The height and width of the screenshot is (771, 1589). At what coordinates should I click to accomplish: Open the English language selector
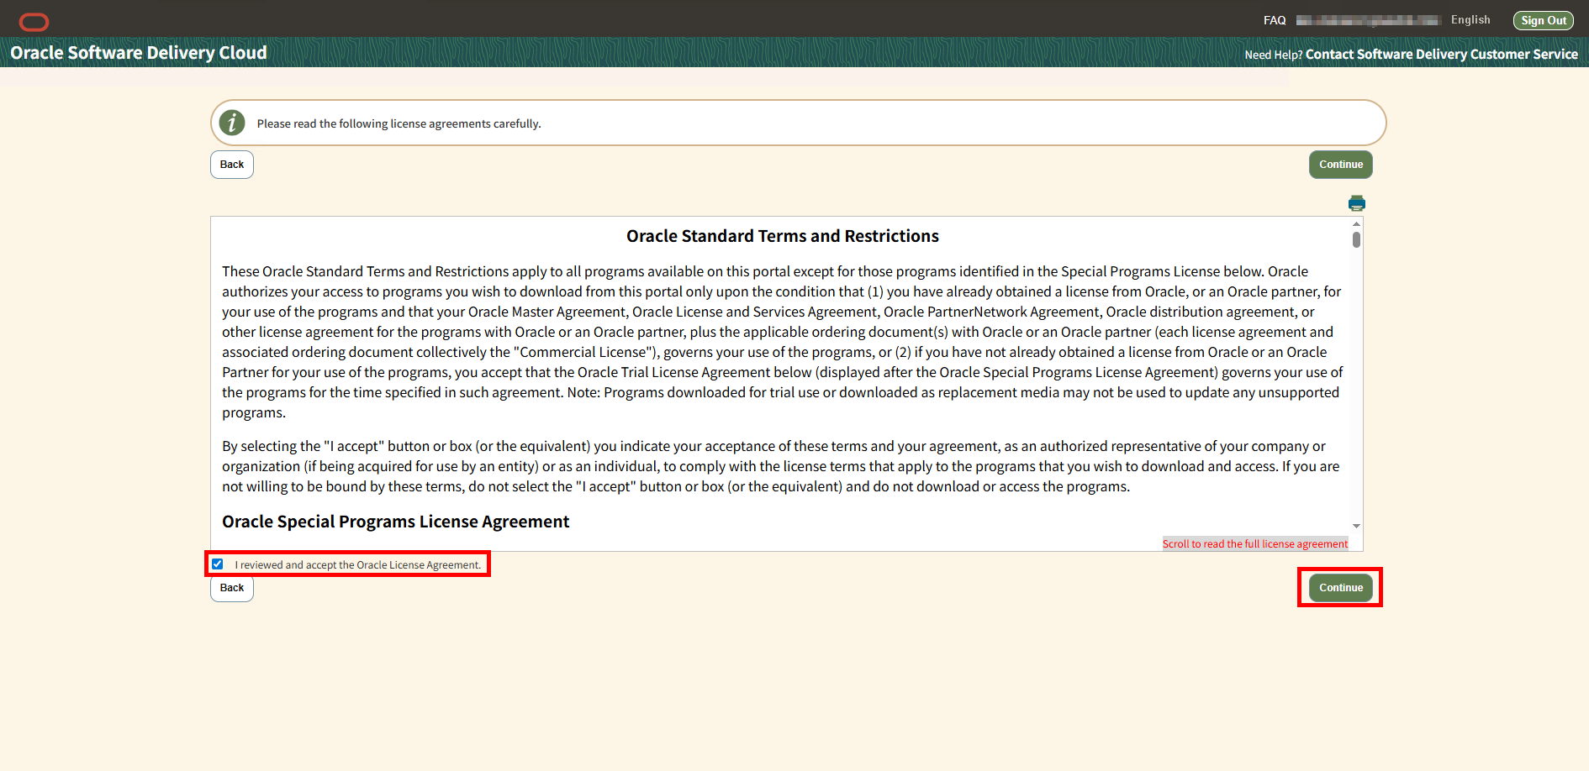(x=1470, y=20)
